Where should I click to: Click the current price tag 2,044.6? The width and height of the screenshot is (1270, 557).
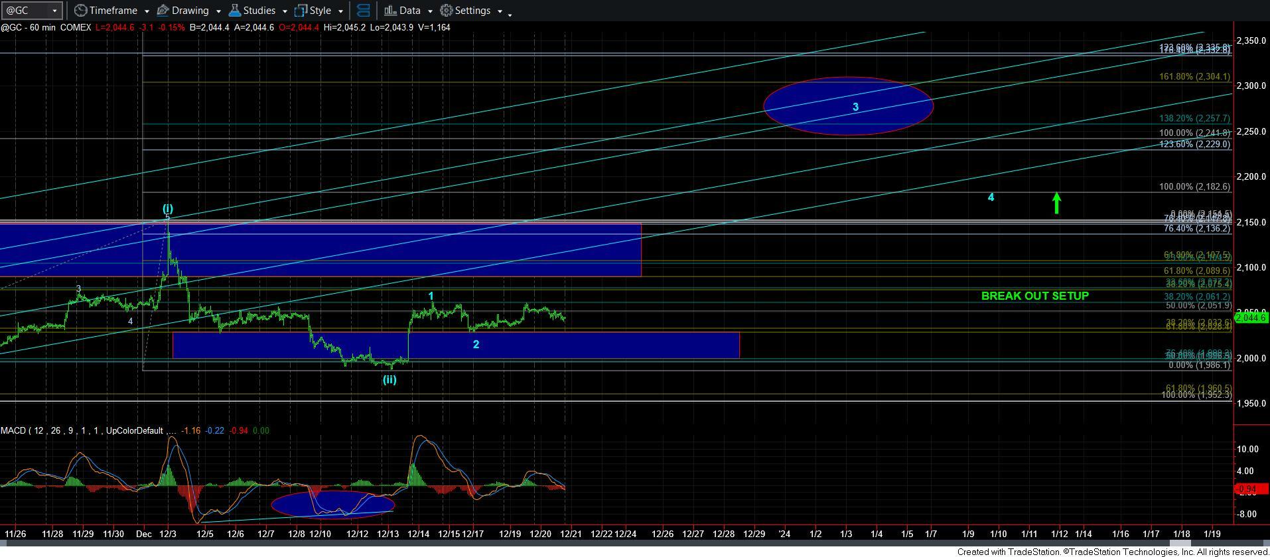1252,318
